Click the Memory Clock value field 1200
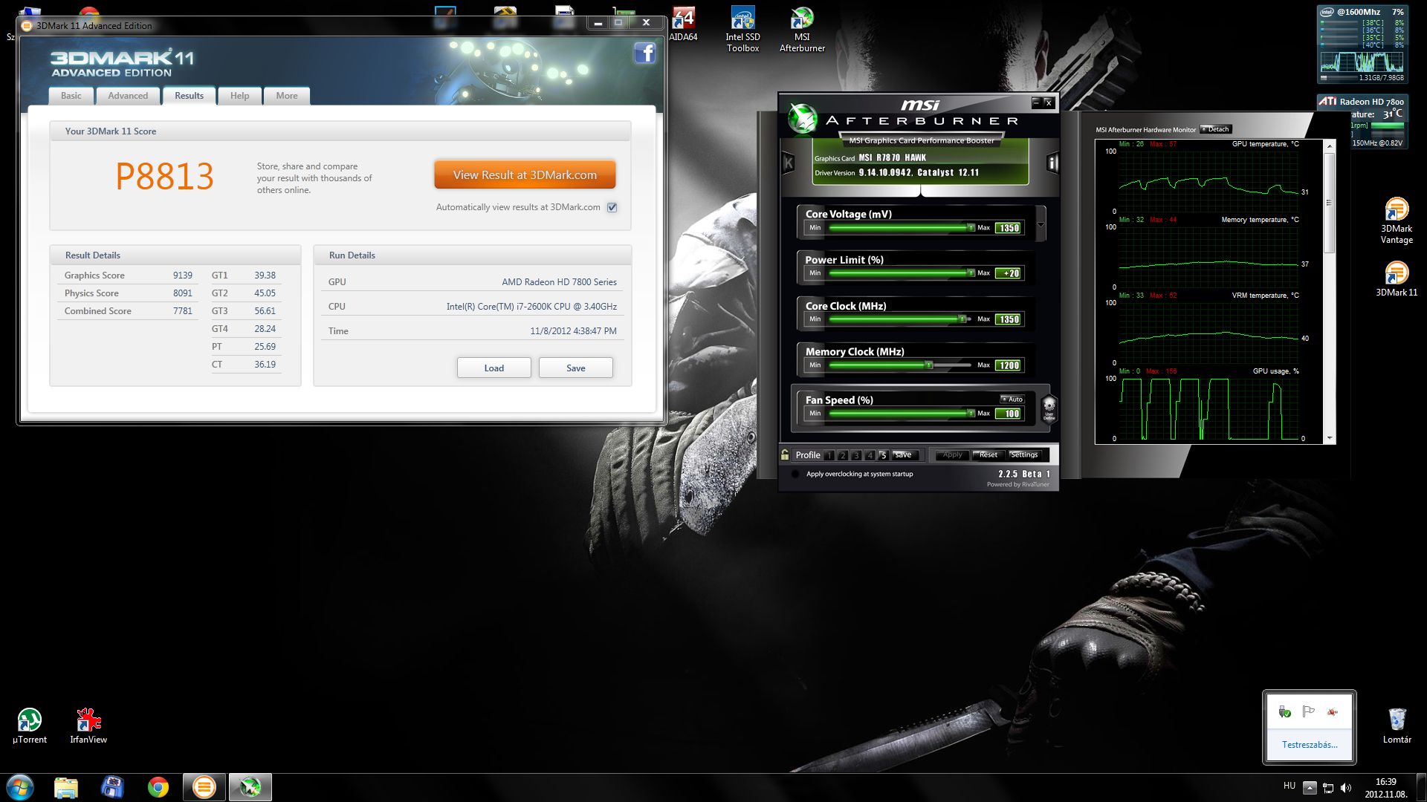 point(1009,365)
